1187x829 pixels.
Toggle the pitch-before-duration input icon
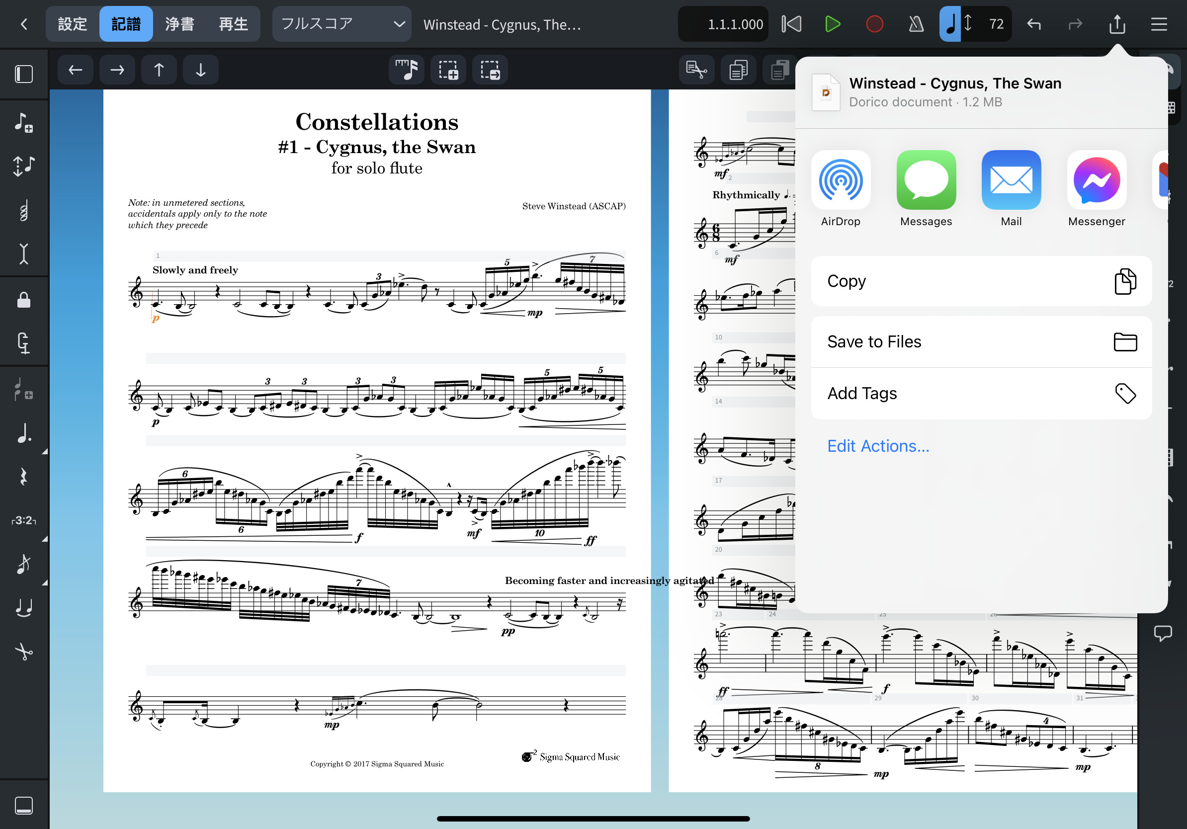(24, 166)
